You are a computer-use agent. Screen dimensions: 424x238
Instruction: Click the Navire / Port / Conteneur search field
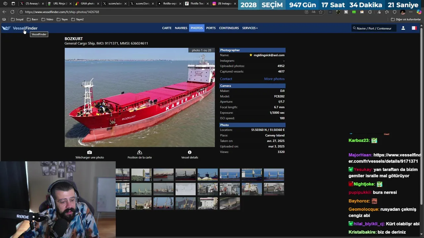click(374, 28)
